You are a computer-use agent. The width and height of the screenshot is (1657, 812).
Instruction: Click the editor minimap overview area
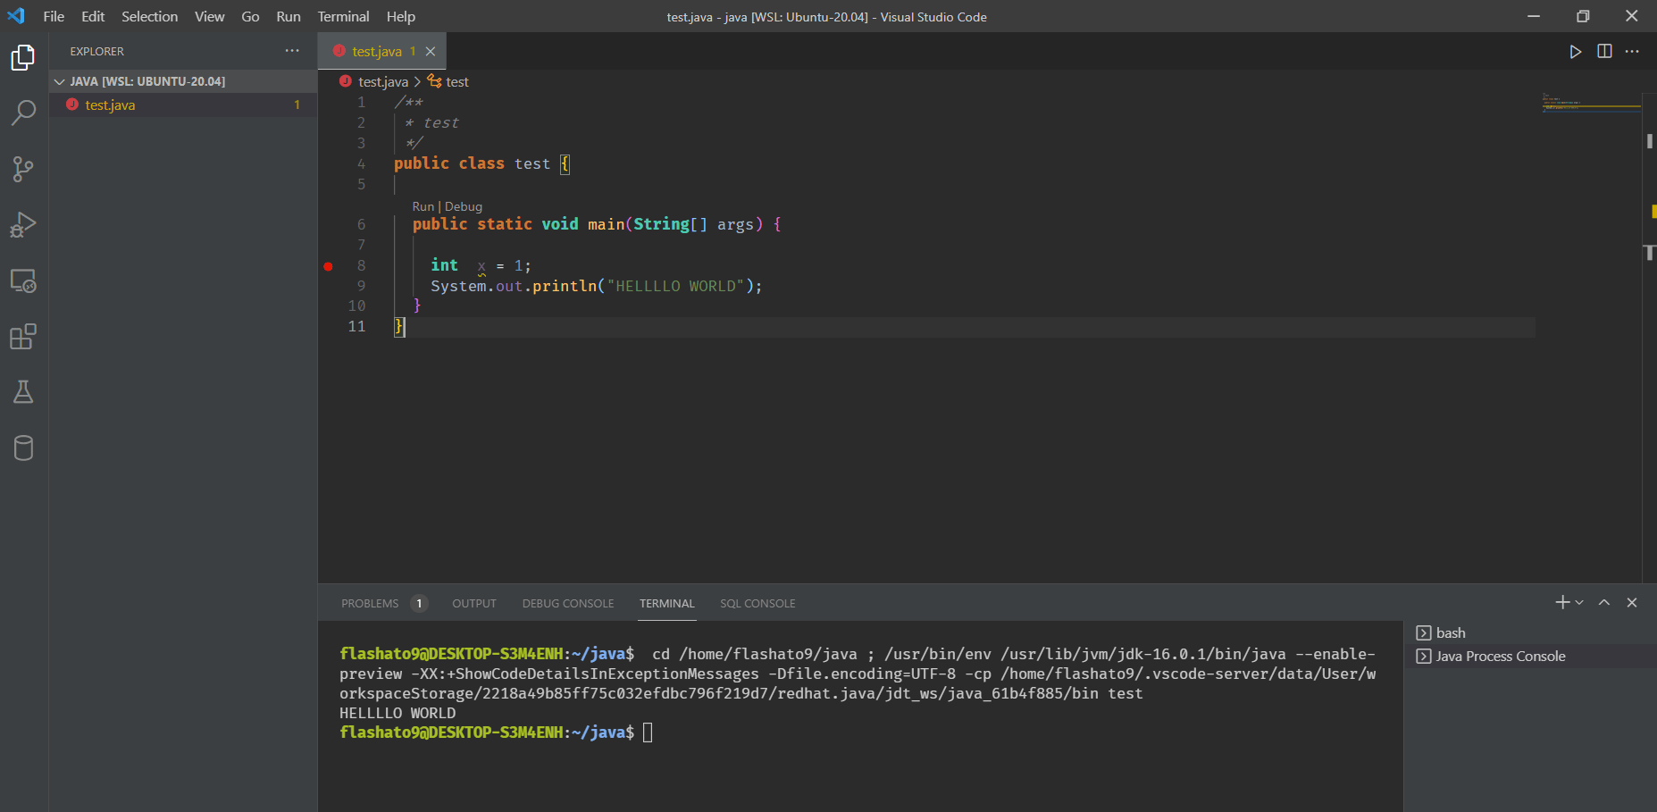coord(1590,103)
